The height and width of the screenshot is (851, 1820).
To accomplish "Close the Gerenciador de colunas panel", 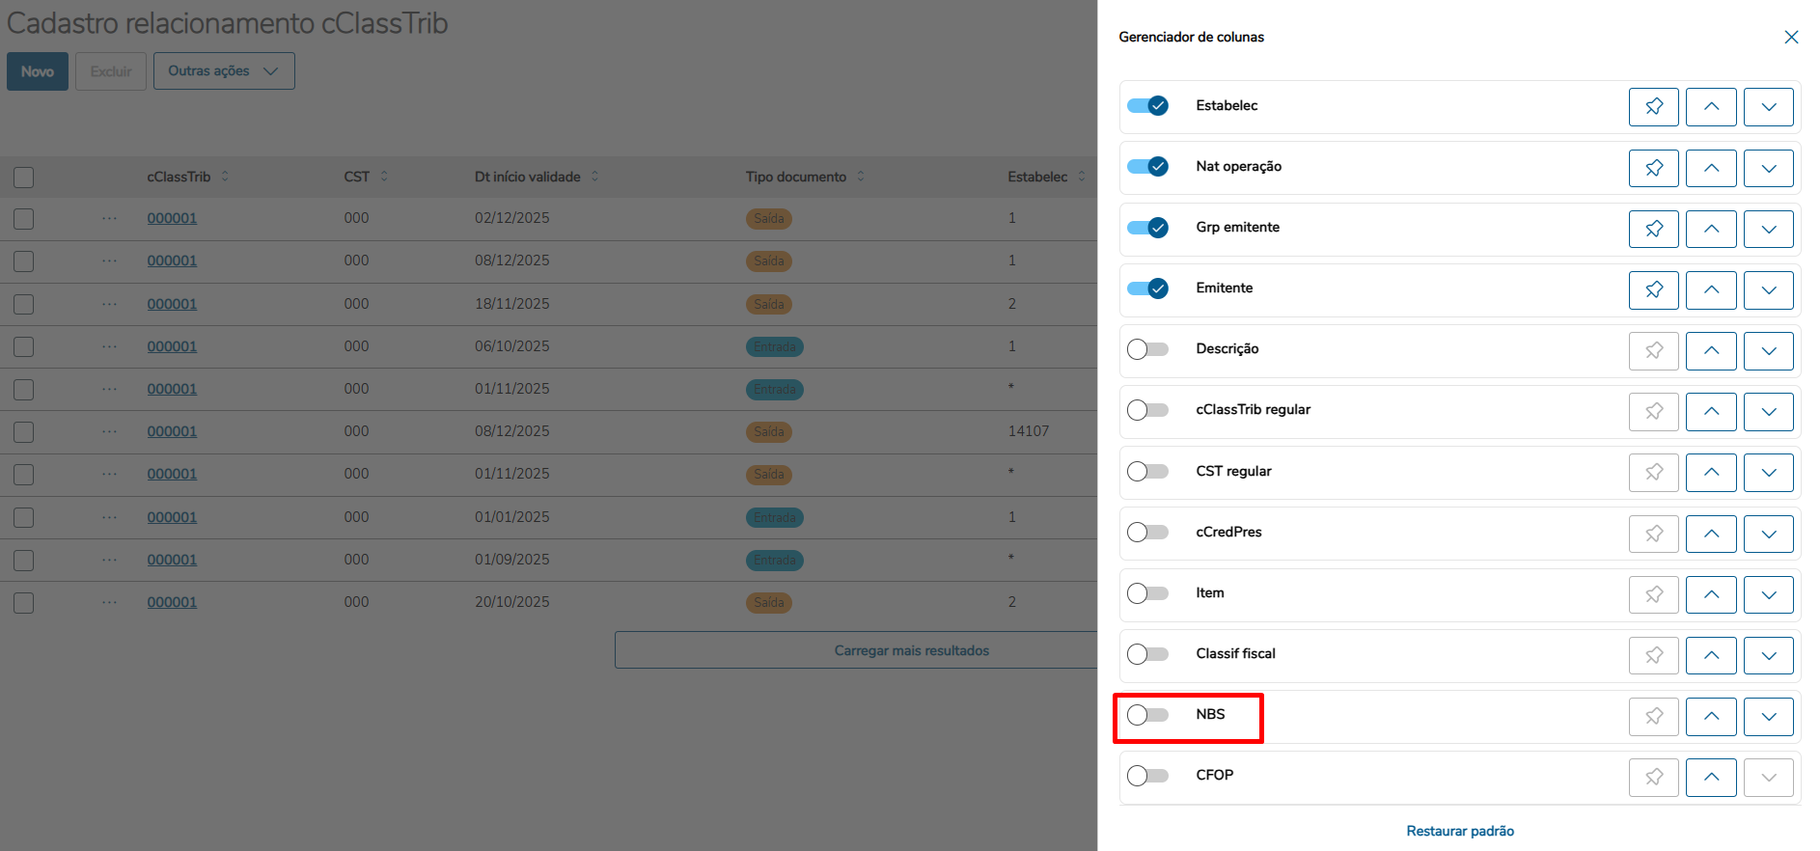I will pyautogui.click(x=1791, y=37).
